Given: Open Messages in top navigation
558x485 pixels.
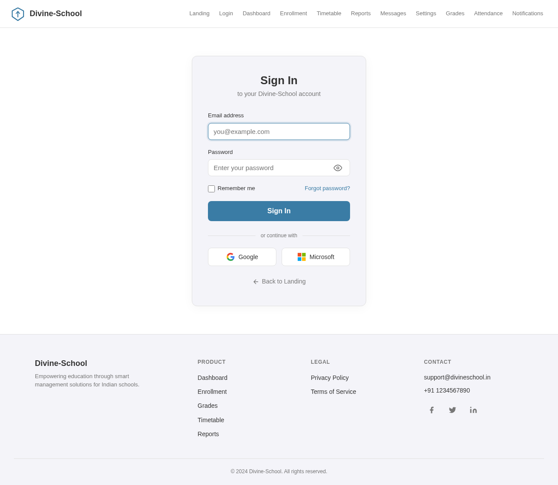Looking at the screenshot, I should pos(393,14).
